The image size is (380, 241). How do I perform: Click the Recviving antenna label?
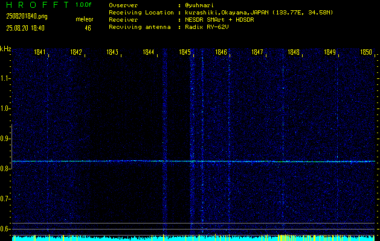(140, 27)
